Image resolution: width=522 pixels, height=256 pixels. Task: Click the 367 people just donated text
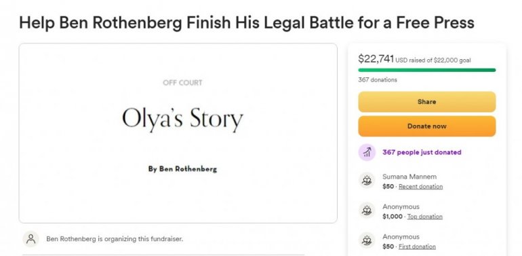pyautogui.click(x=422, y=152)
